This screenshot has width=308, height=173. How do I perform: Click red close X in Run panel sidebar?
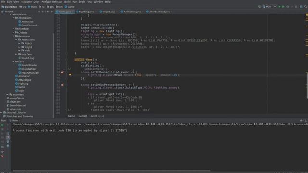pyautogui.click(x=2, y=156)
